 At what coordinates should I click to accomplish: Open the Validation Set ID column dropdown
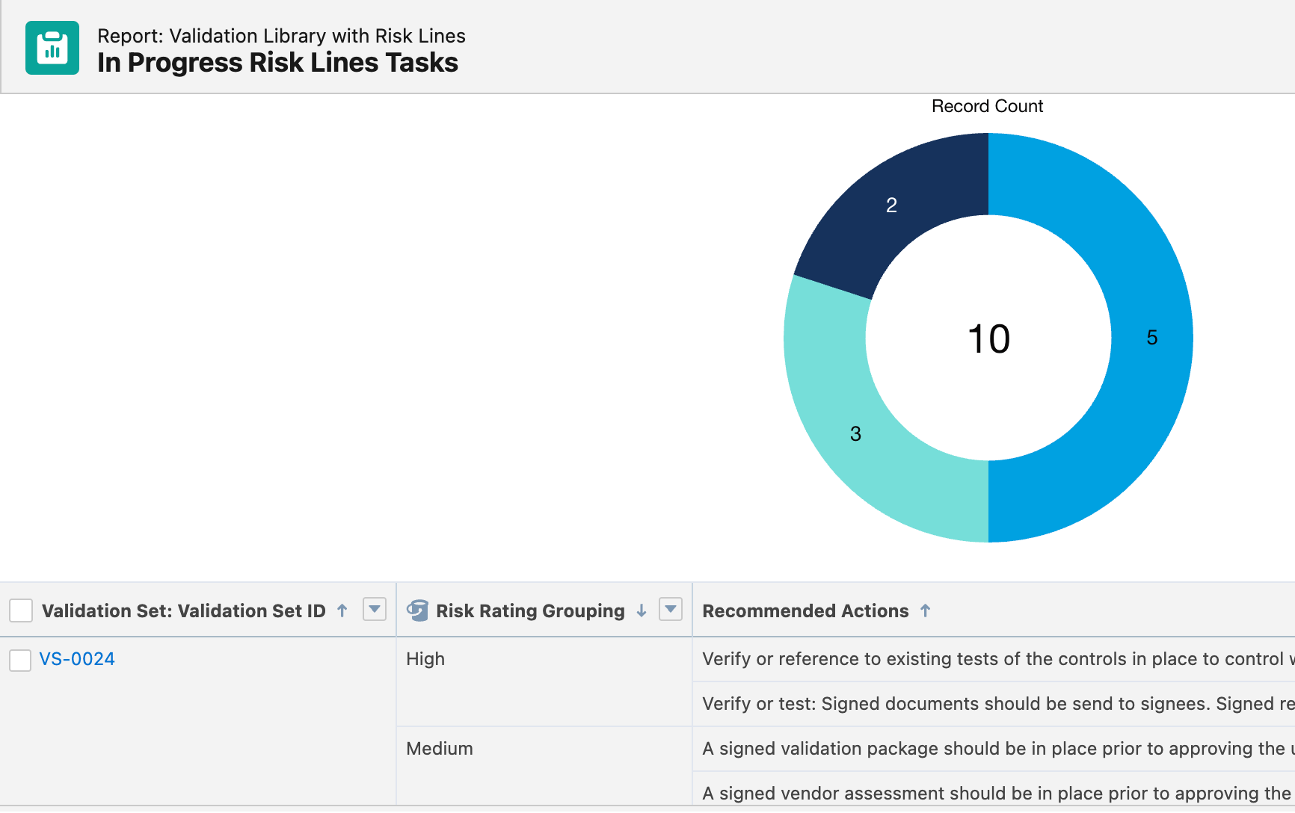coord(374,610)
